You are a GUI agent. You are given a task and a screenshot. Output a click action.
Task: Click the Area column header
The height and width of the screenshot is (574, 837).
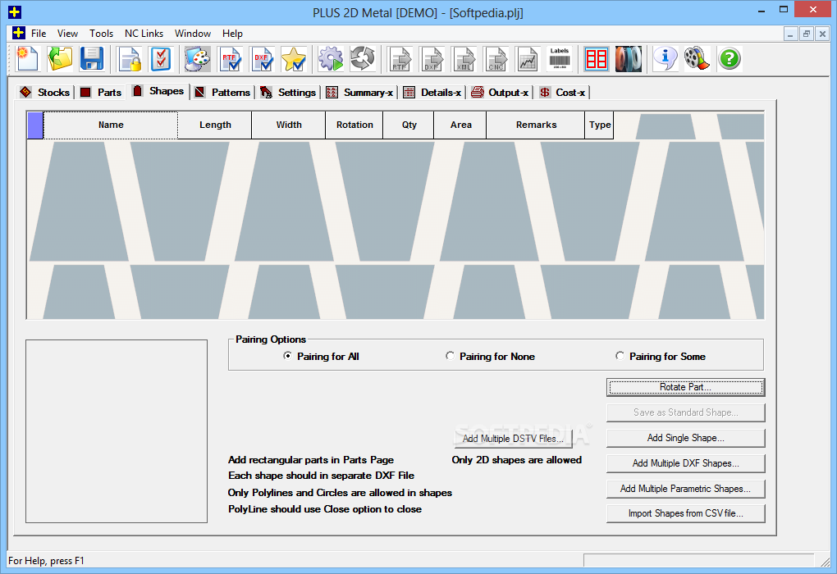[460, 125]
